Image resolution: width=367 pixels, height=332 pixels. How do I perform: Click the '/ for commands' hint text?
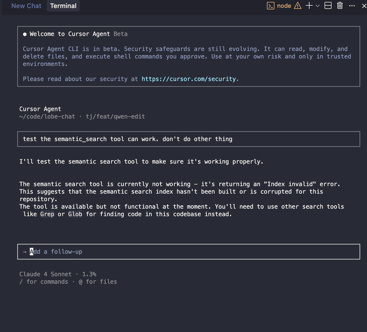coord(44,282)
